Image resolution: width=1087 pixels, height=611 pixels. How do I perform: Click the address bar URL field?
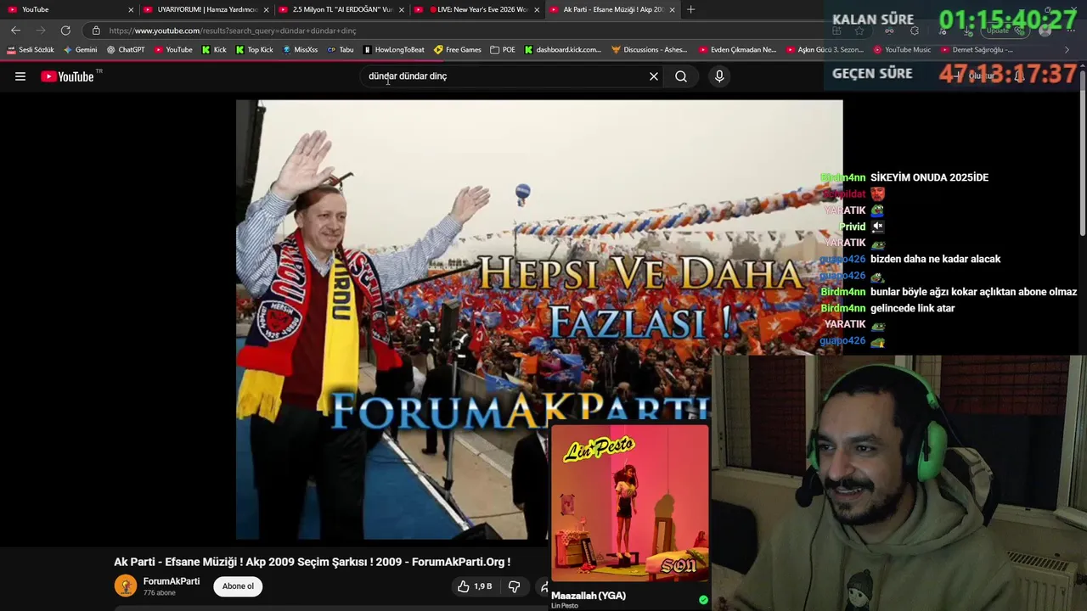(x=459, y=31)
